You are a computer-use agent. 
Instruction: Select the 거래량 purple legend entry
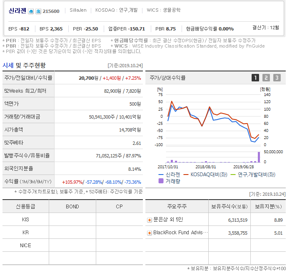click(x=169, y=181)
